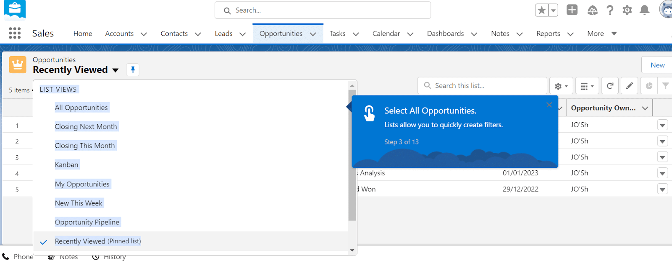Viewport: 672px width, 262px height.
Task: Click into the global Search box
Action: [x=323, y=10]
